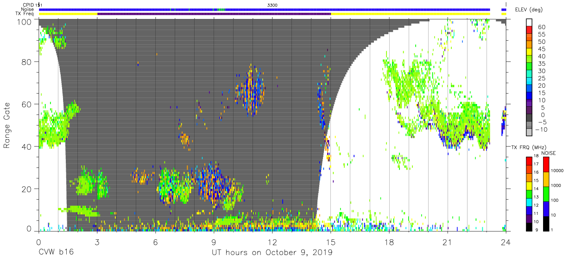Viewport: 569px width, 262px height.
Task: Select the "UT hours on October 9, 2019" axis title
Action: click(272, 253)
